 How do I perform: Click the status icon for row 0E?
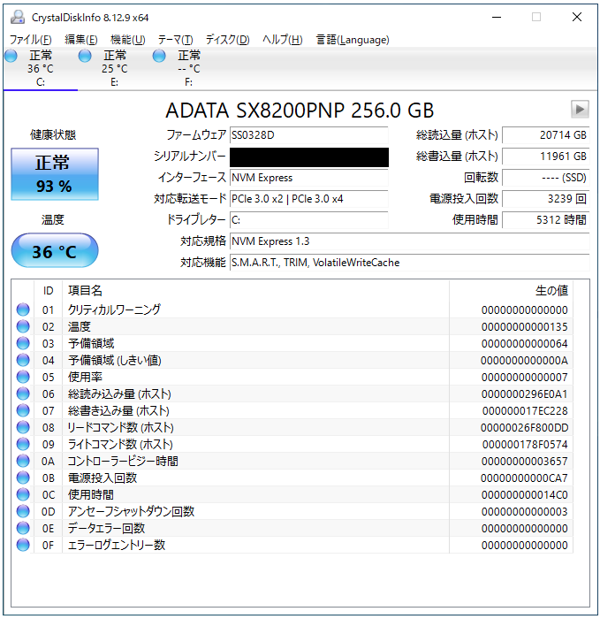coord(23,528)
